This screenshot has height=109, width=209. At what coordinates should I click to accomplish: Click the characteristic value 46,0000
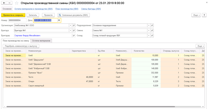coord(90,77)
